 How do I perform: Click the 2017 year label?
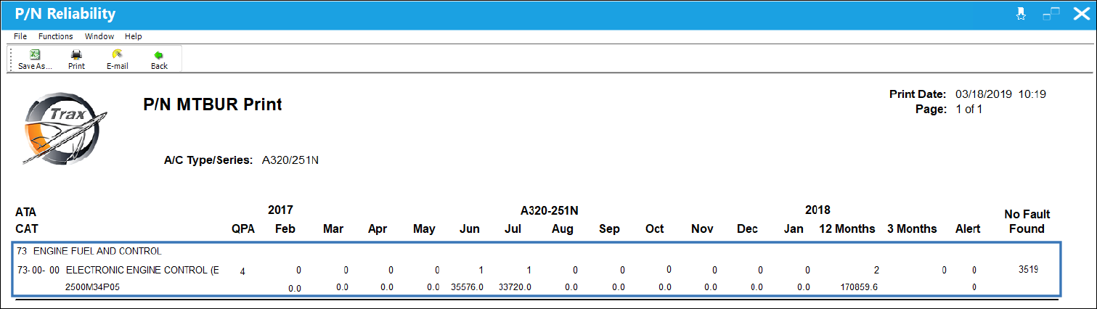[280, 210]
